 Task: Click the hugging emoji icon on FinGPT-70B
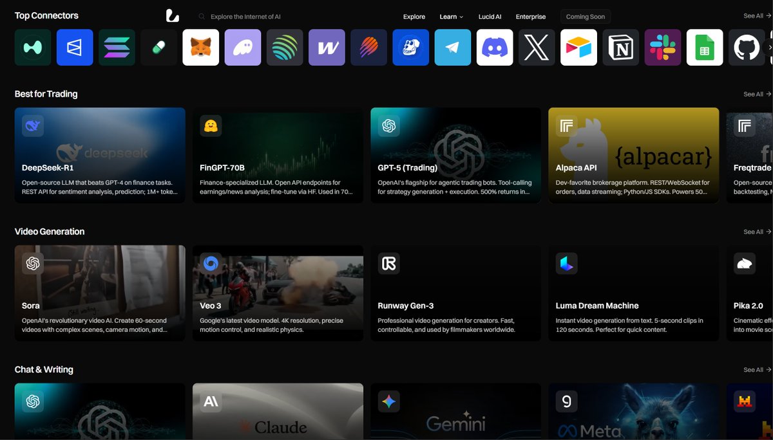point(211,126)
